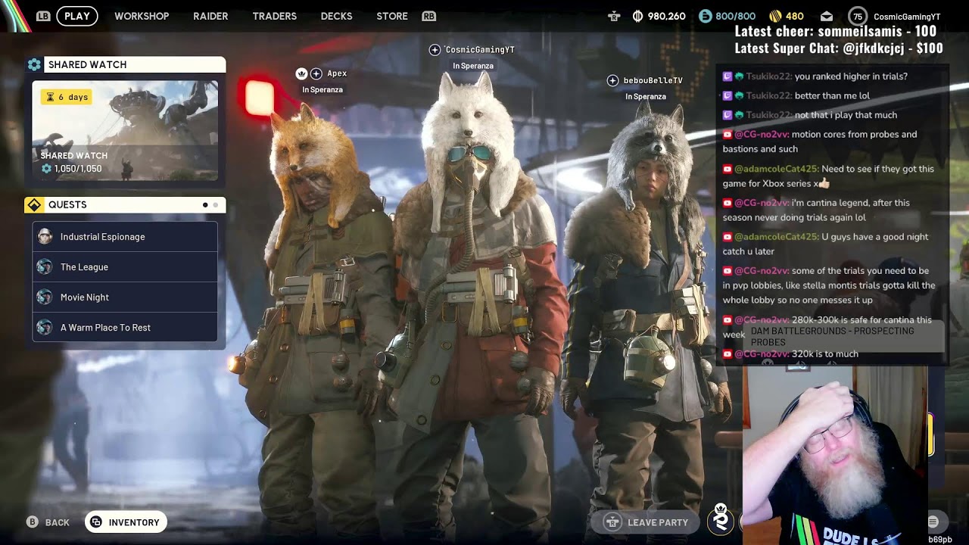
Task: Visit the STORE tab
Action: coord(392,16)
